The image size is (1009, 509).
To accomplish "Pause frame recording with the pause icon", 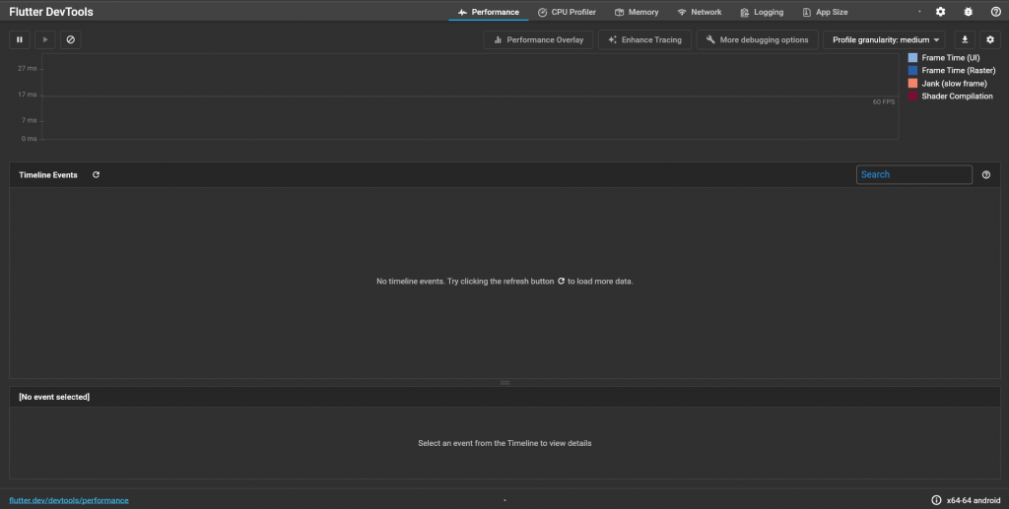I will (x=20, y=39).
